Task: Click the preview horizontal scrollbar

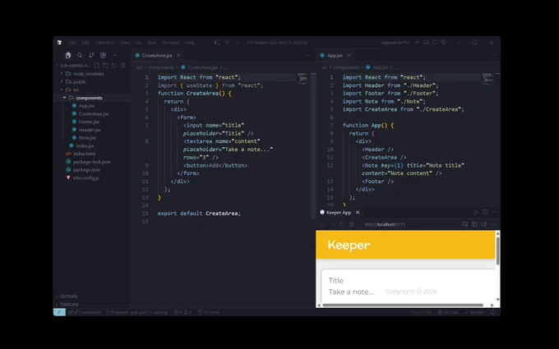Action: point(403,305)
